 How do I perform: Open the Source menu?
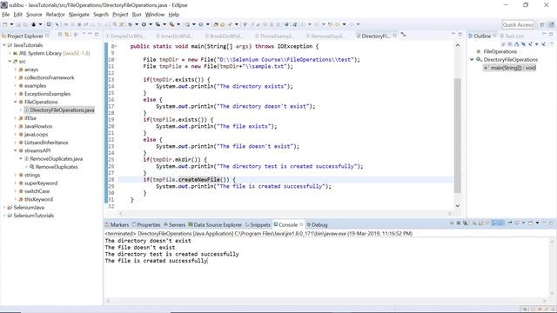(34, 15)
